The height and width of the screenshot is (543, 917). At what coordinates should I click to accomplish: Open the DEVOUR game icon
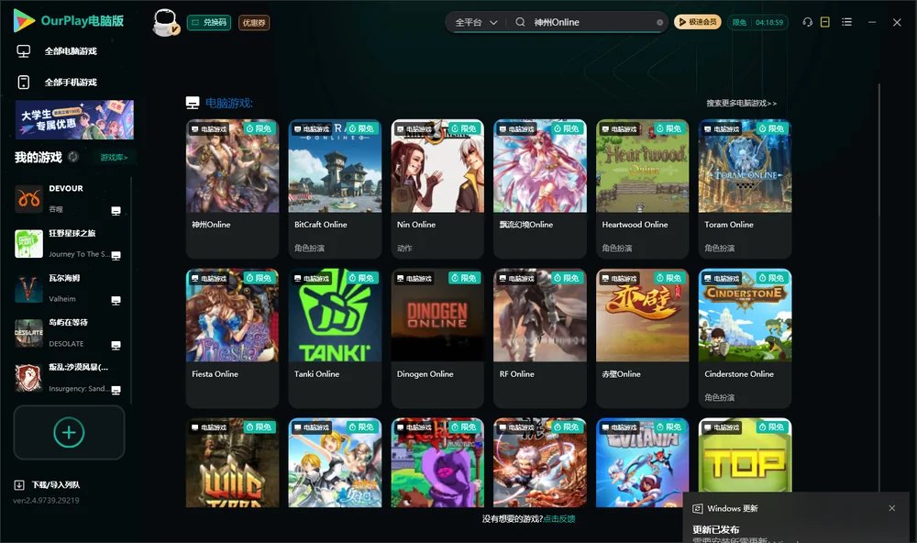[x=28, y=199]
